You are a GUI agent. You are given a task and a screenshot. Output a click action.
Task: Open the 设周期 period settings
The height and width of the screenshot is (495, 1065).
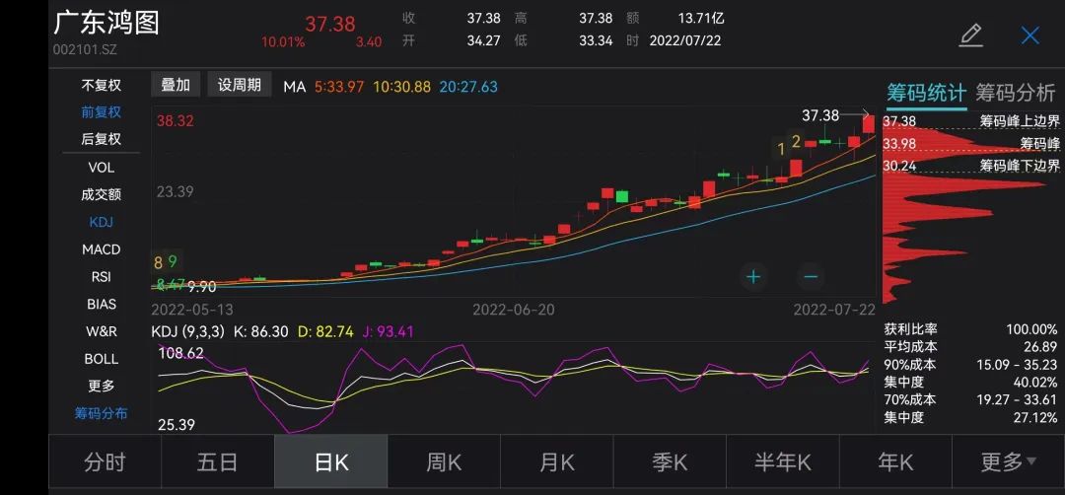(240, 86)
